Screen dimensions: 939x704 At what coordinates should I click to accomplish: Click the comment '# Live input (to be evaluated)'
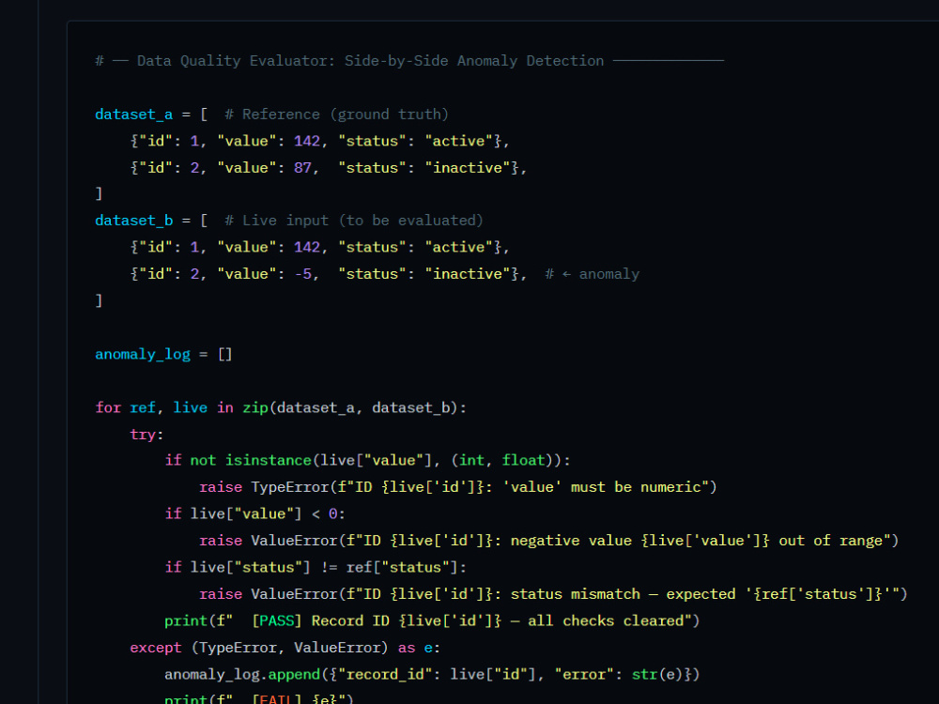[x=353, y=221]
